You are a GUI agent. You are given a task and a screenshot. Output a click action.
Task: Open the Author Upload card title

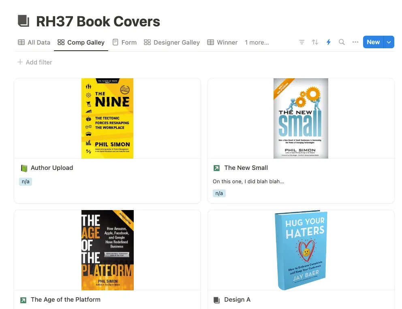52,168
